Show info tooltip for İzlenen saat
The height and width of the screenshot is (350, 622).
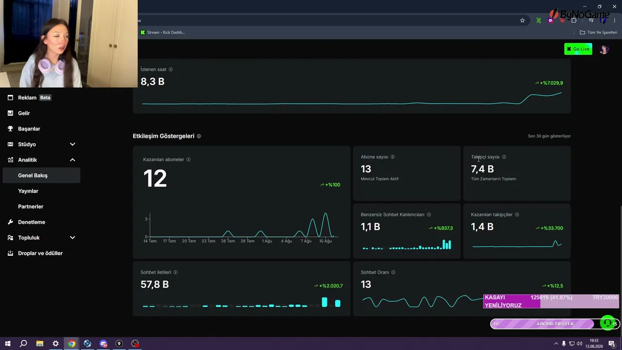tap(171, 70)
